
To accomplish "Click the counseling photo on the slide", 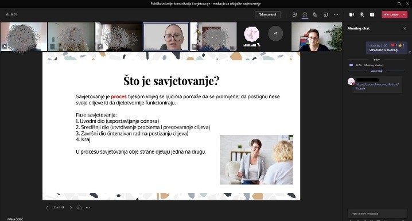I will coord(256,160).
